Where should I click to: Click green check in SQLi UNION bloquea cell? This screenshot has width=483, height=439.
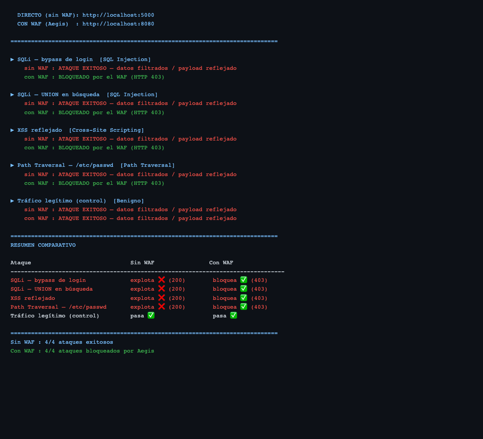[x=244, y=289]
